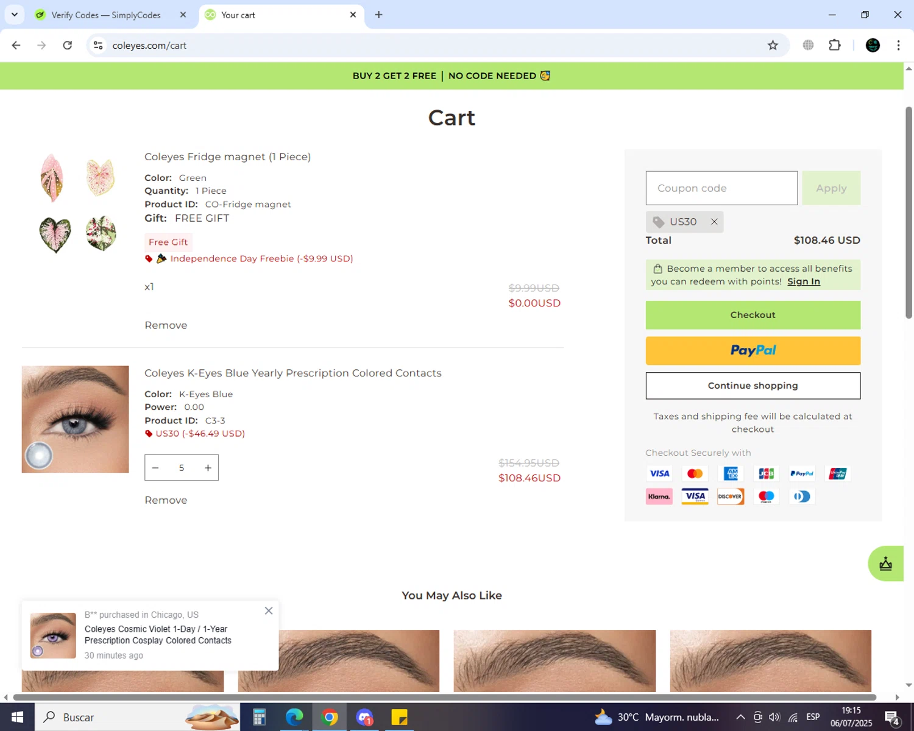The width and height of the screenshot is (914, 731).
Task: Decrease K-Eyes Blue quantity with minus
Action: coord(155,468)
